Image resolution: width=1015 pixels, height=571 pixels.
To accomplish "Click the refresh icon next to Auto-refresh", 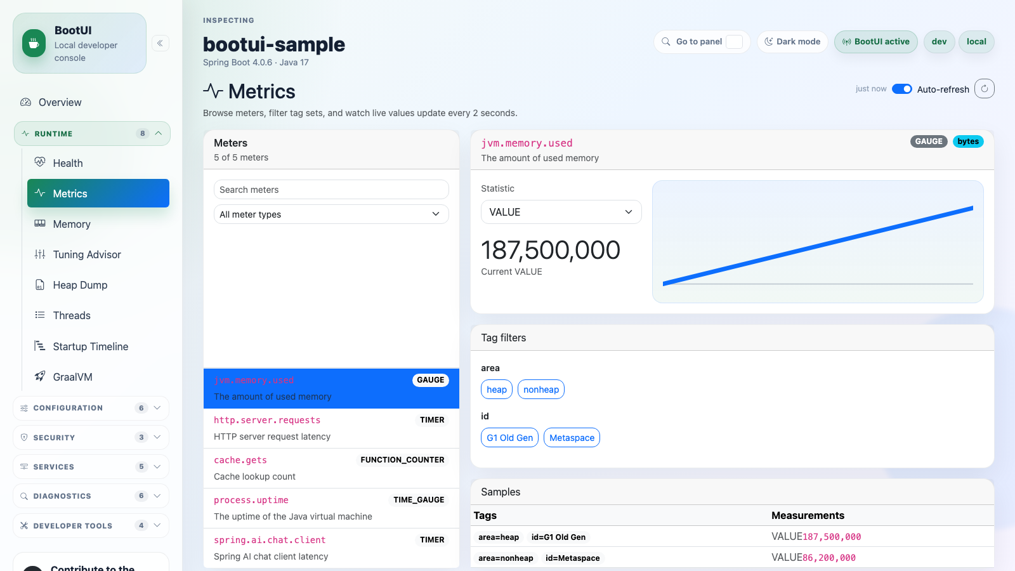I will point(985,89).
